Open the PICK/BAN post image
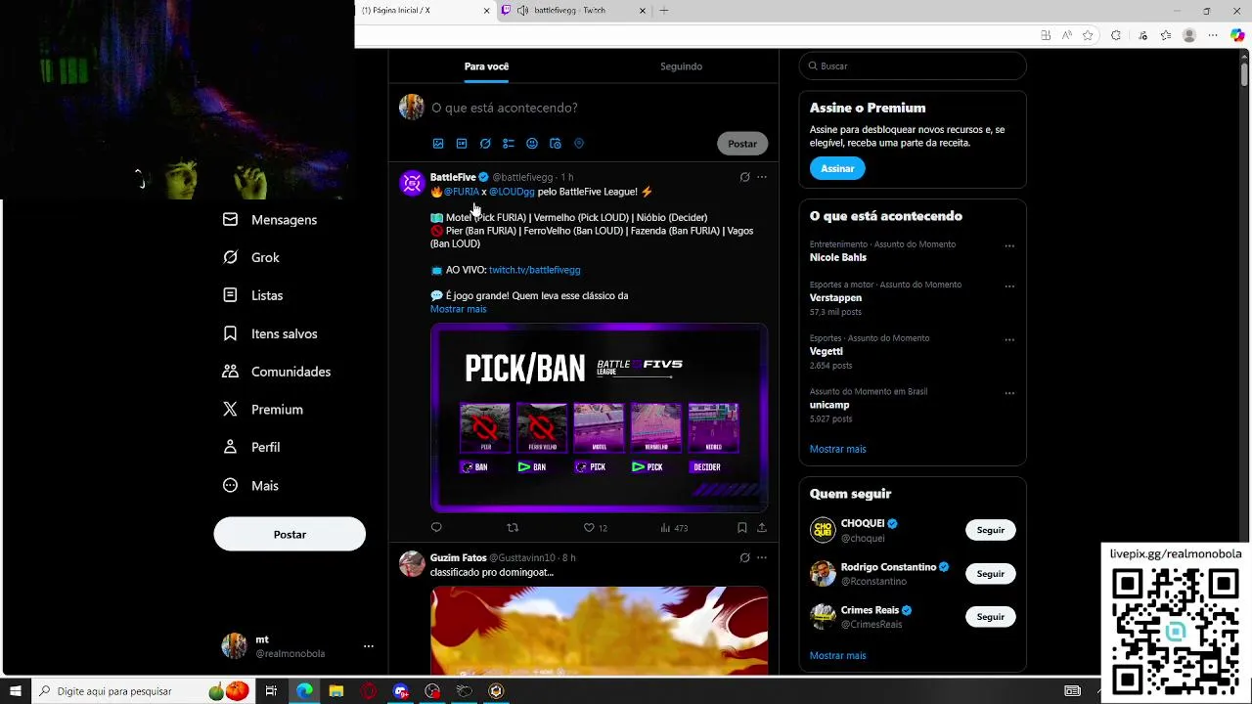Screen dimensions: 1252x704 (x=599, y=418)
